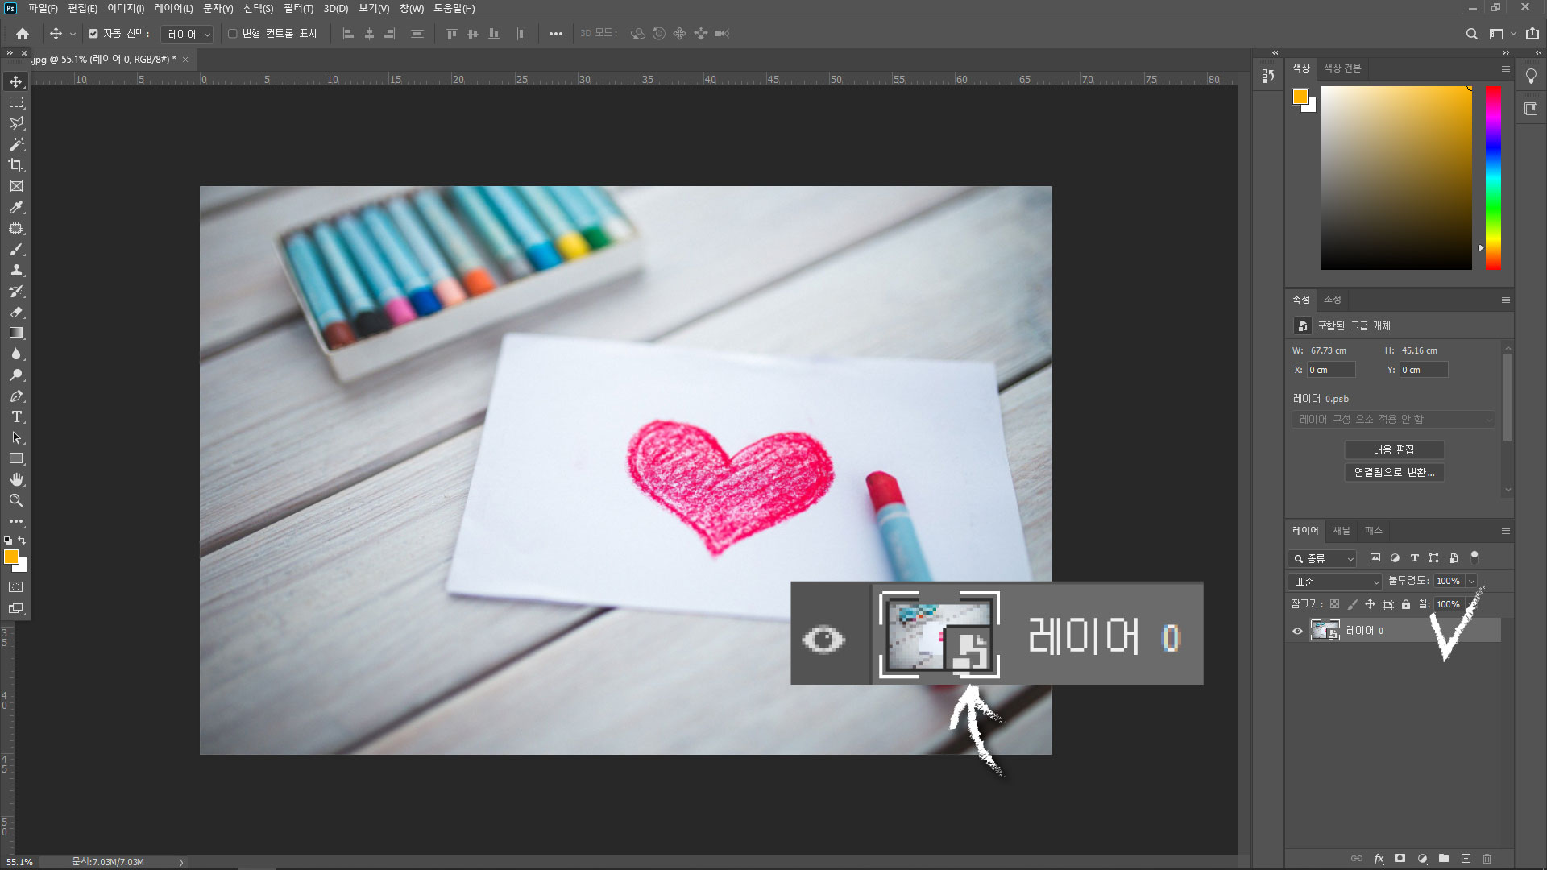Open the workspace switcher dropdown arrow
The width and height of the screenshot is (1547, 870).
coord(1513,34)
